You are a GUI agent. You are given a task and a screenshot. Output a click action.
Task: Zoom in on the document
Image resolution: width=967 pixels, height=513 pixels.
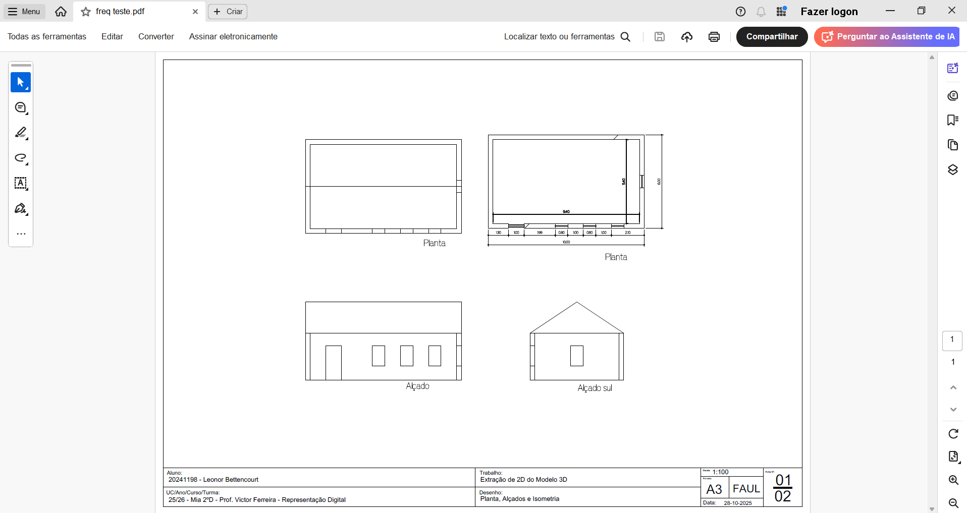(x=953, y=480)
